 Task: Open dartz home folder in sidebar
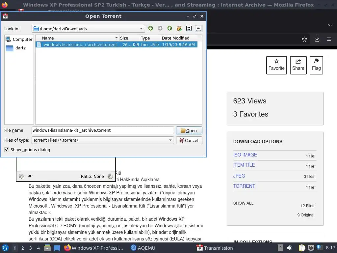point(16,48)
